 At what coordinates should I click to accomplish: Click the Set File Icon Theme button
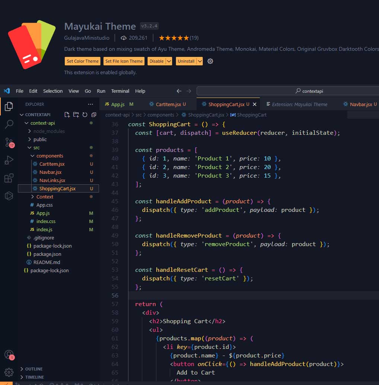pos(124,61)
